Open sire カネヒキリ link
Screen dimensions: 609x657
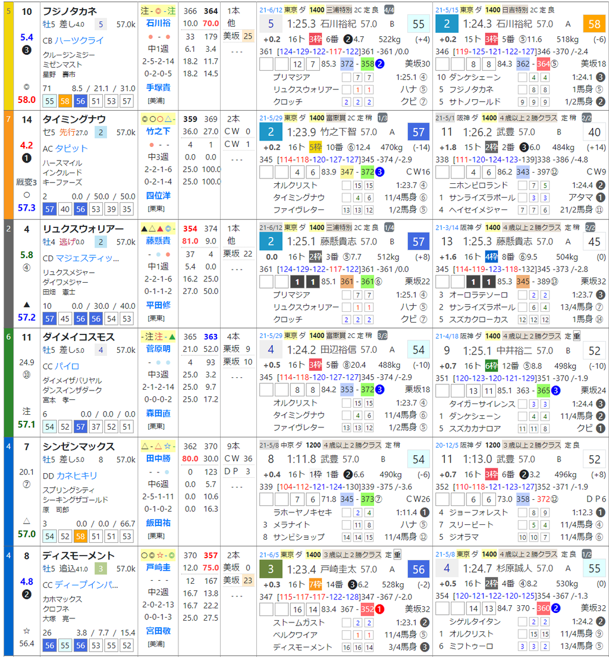point(76,475)
